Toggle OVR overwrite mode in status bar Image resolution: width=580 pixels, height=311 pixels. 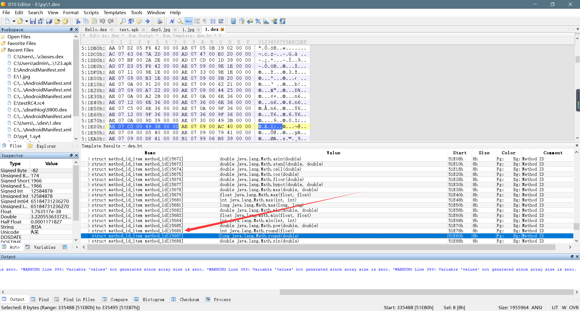point(574,307)
